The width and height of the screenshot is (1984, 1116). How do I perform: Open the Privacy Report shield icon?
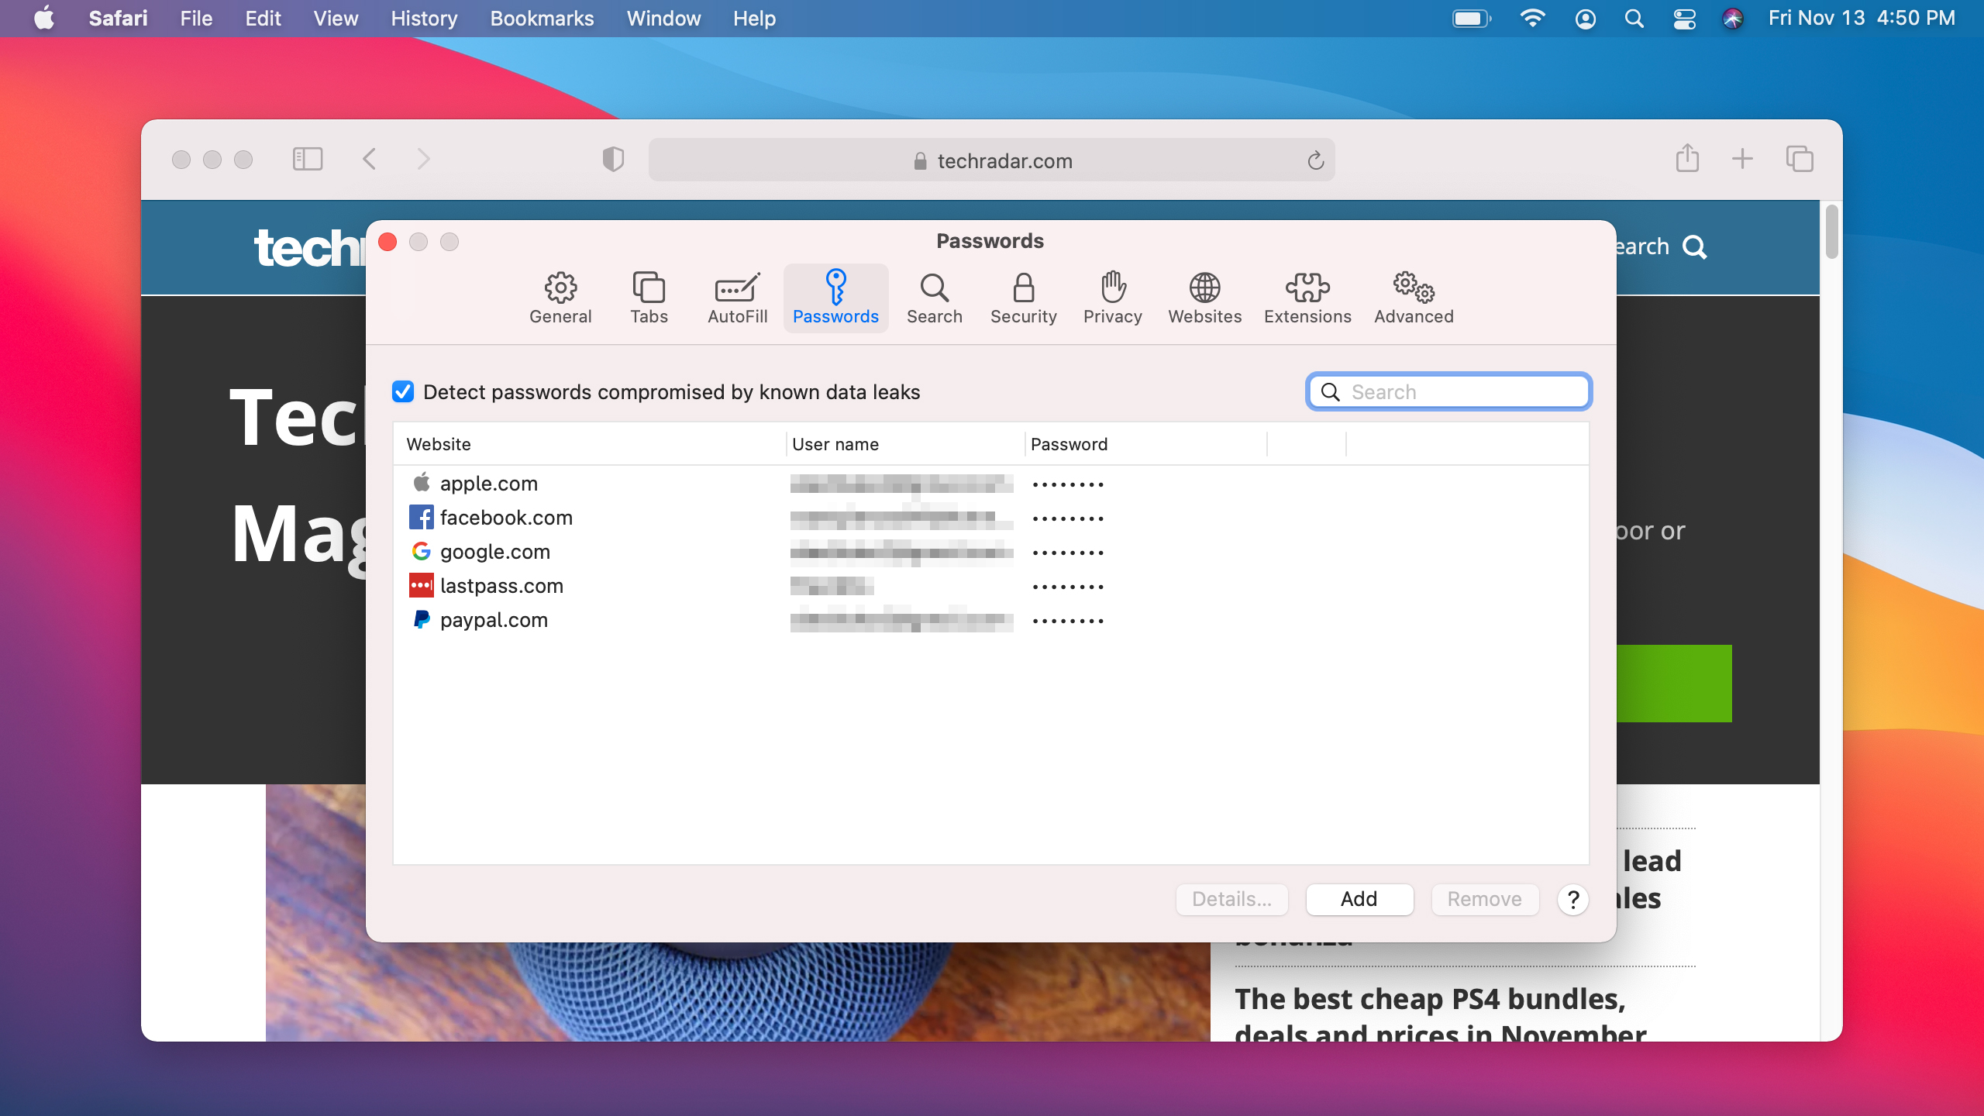click(613, 160)
